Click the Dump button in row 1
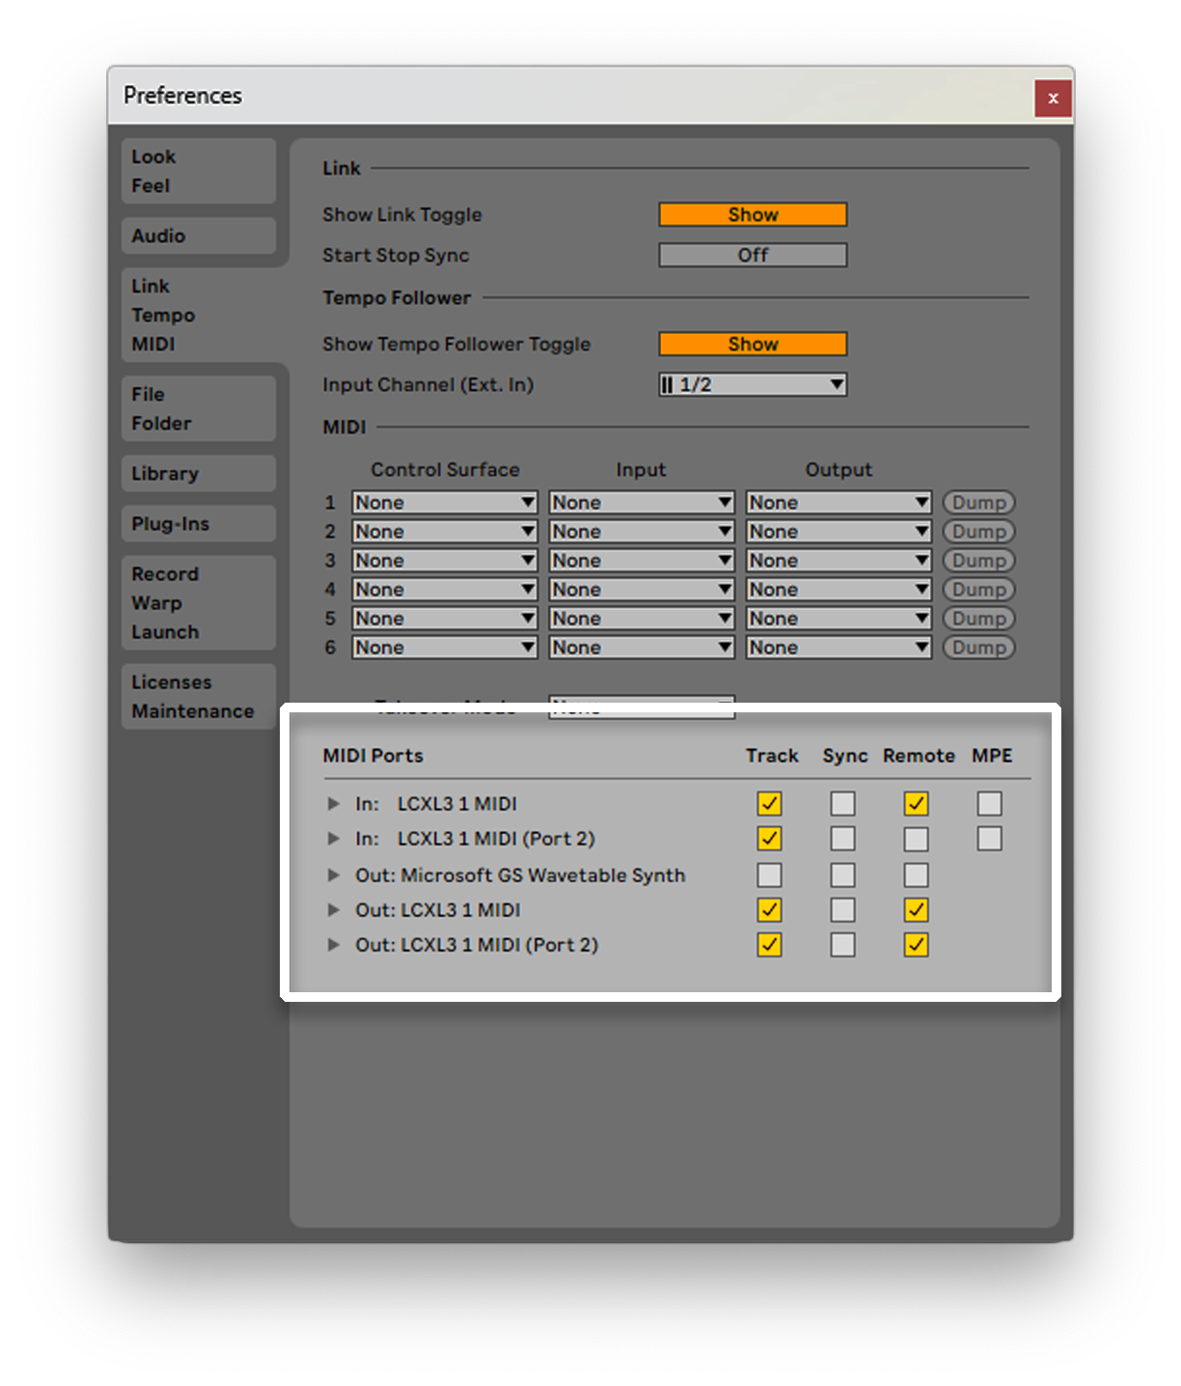Screen dimensions: 1181x1386 coord(978,502)
